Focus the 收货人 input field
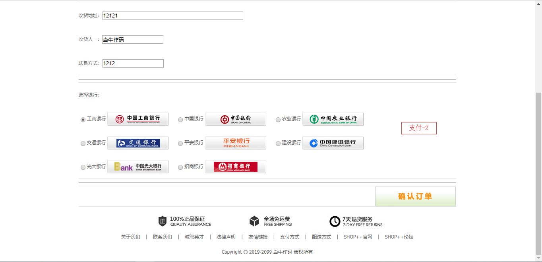Image resolution: width=542 pixels, height=262 pixels. pos(133,40)
